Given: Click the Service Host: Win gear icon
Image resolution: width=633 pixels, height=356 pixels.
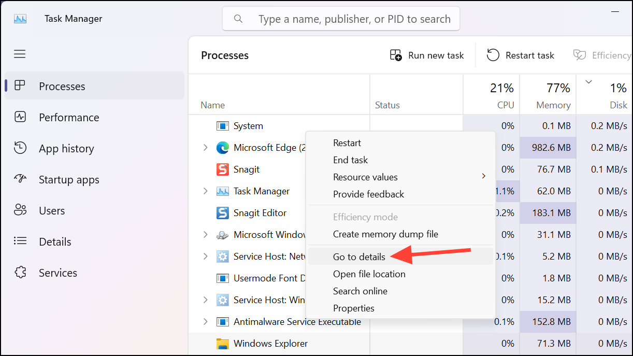Looking at the screenshot, I should pos(222,300).
